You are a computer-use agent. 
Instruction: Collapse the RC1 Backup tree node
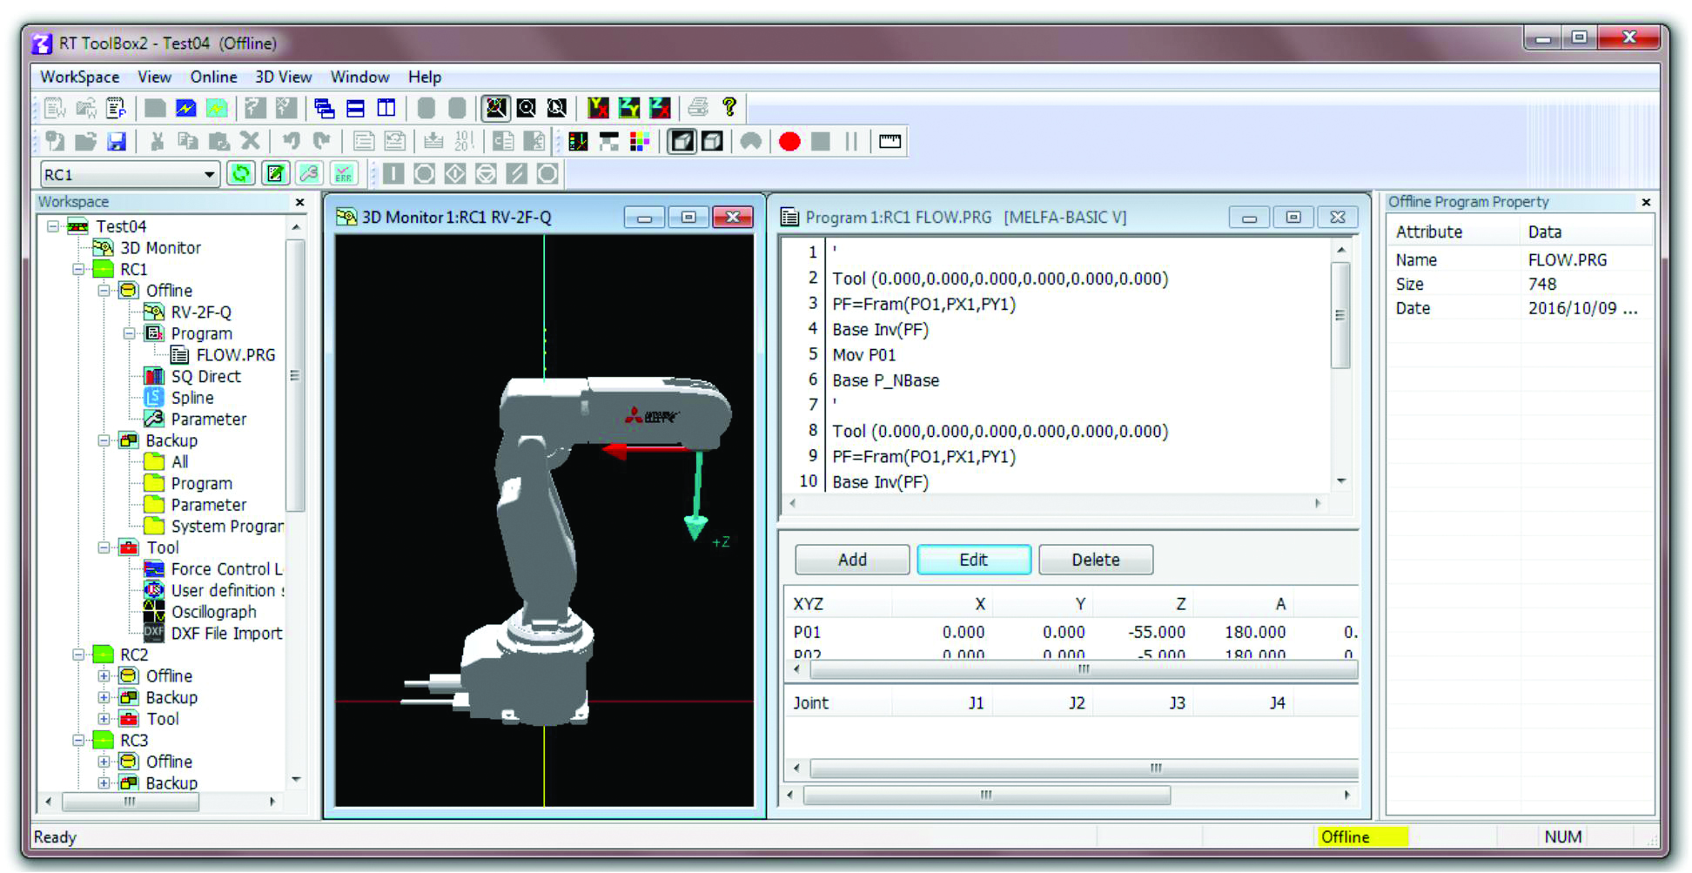(104, 440)
